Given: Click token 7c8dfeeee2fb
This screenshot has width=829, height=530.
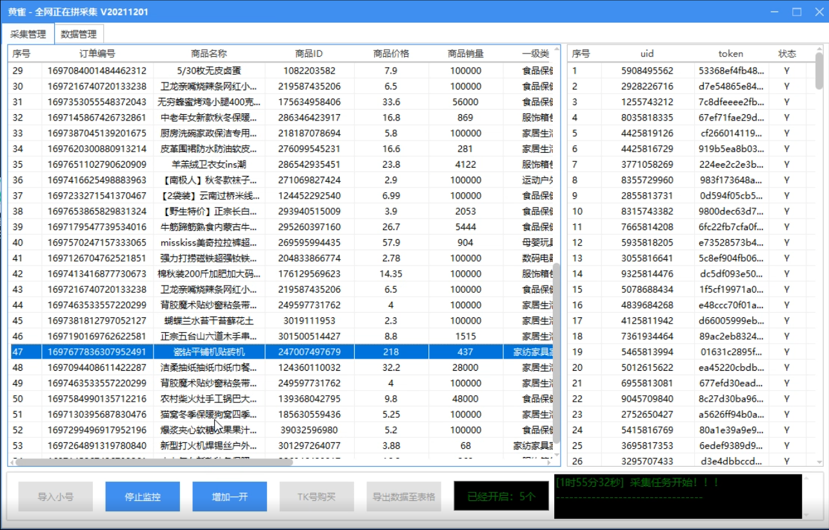Looking at the screenshot, I should 732,102.
